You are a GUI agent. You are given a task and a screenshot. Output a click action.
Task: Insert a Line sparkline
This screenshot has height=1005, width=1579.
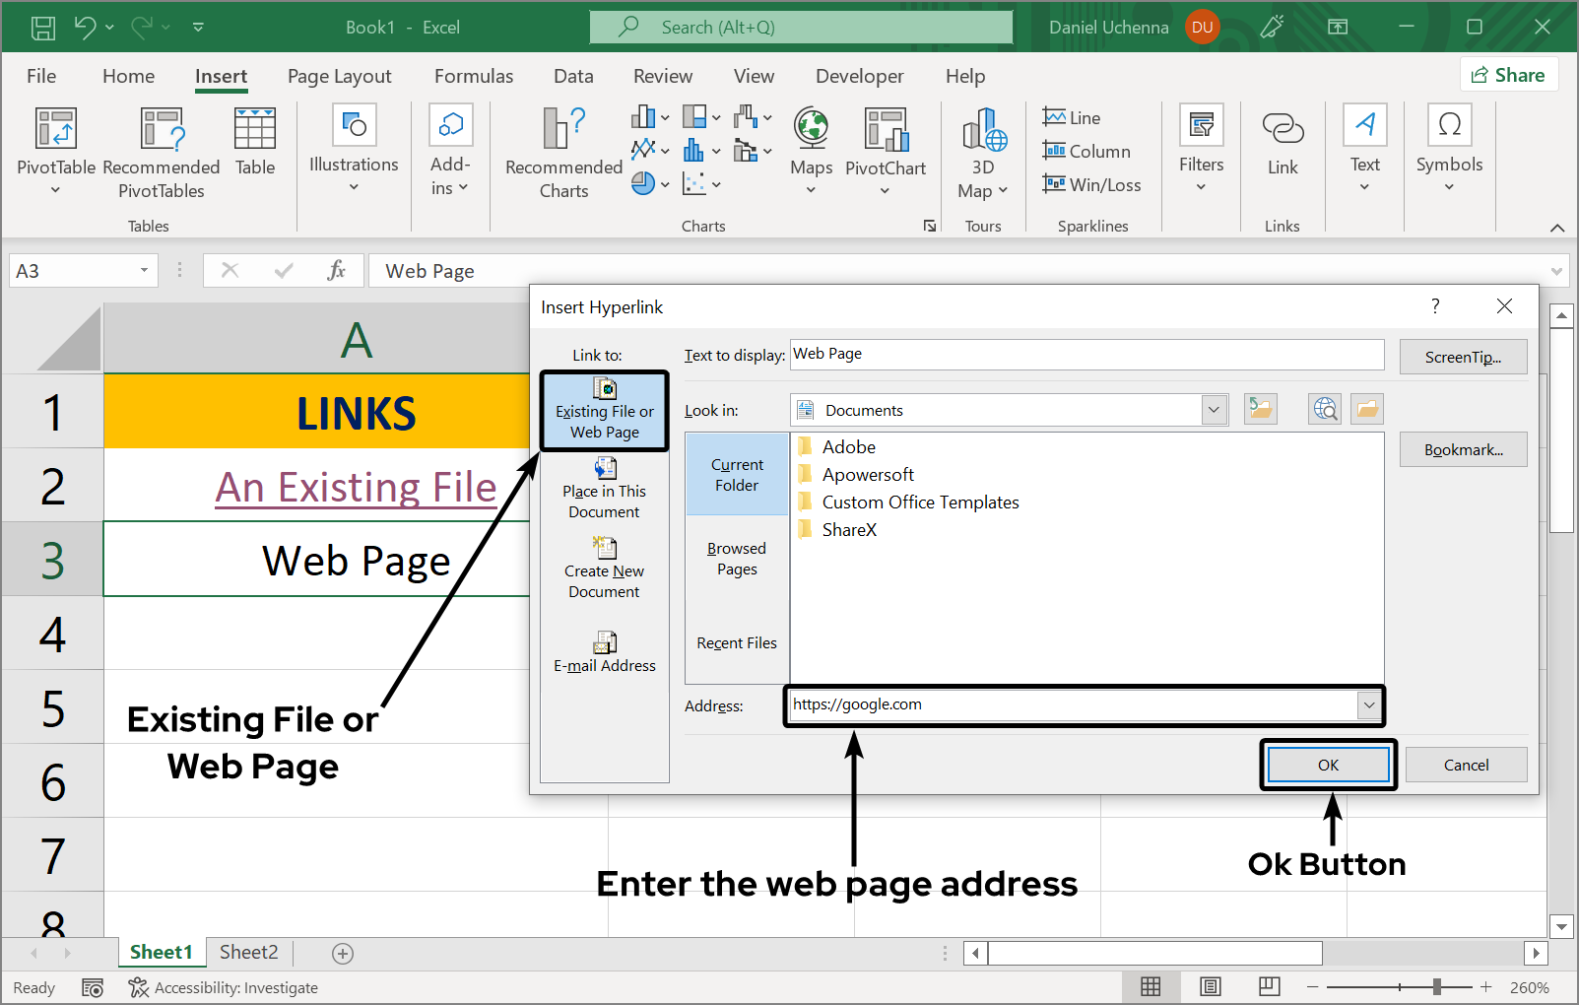1072,116
